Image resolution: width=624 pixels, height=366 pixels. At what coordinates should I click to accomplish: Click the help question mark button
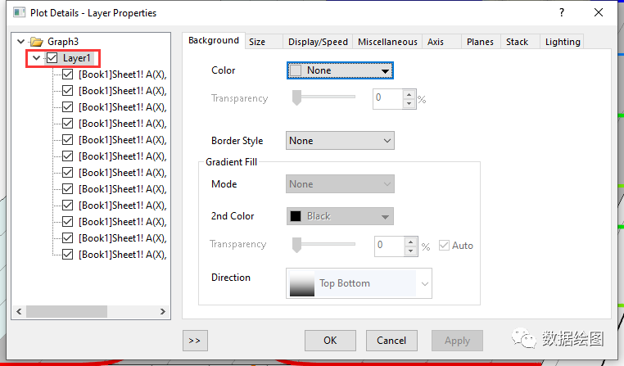(562, 12)
